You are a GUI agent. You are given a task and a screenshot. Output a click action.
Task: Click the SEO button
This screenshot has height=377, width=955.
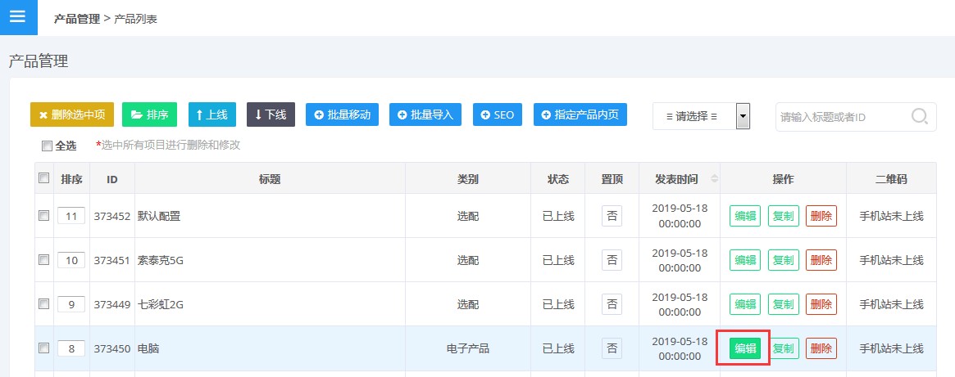tap(498, 115)
